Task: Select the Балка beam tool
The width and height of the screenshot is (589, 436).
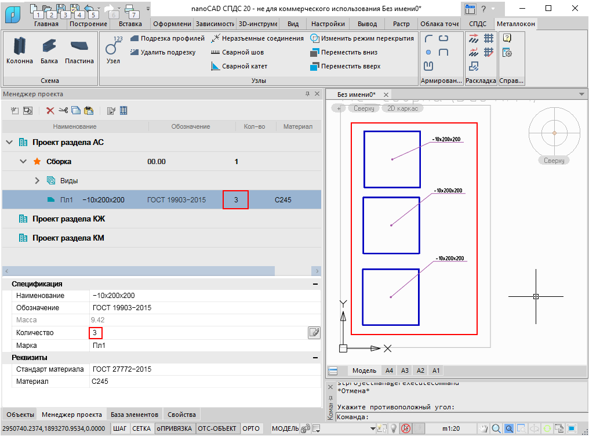Action: click(49, 51)
